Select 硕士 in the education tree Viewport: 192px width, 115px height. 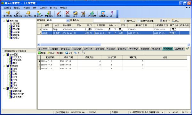tap(15, 71)
